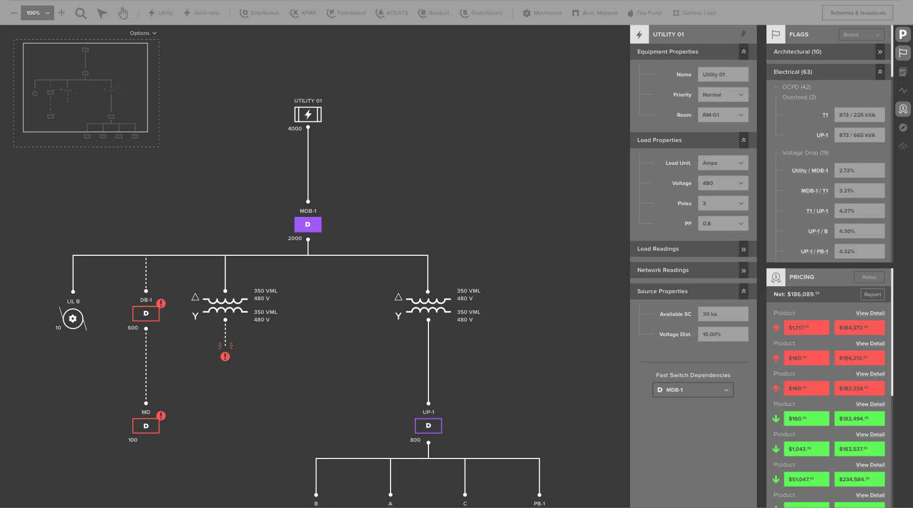The image size is (913, 508).
Task: Open the properties P sidebar icon
Action: pyautogui.click(x=903, y=34)
